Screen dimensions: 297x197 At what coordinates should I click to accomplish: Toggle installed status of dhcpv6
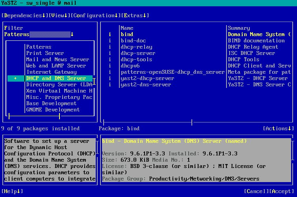point(110,66)
